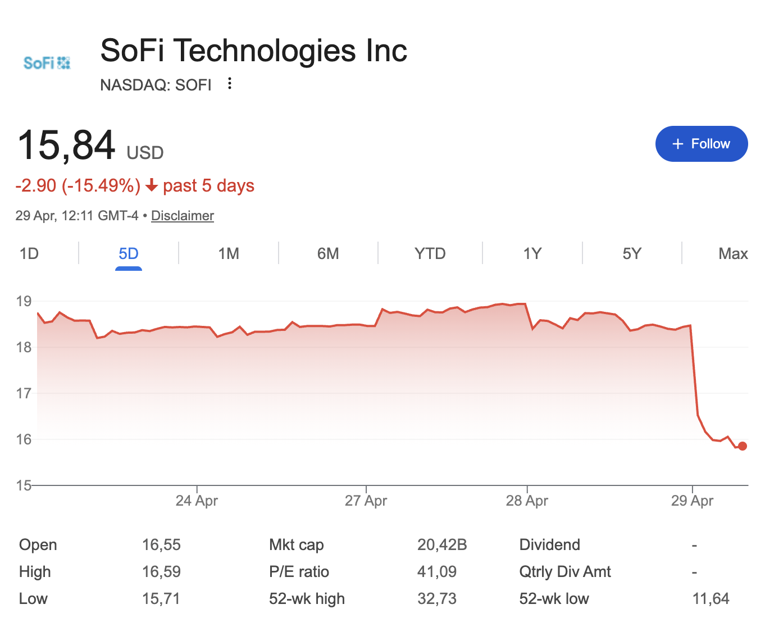Click the 52-wk high value 32,73

coord(437,598)
